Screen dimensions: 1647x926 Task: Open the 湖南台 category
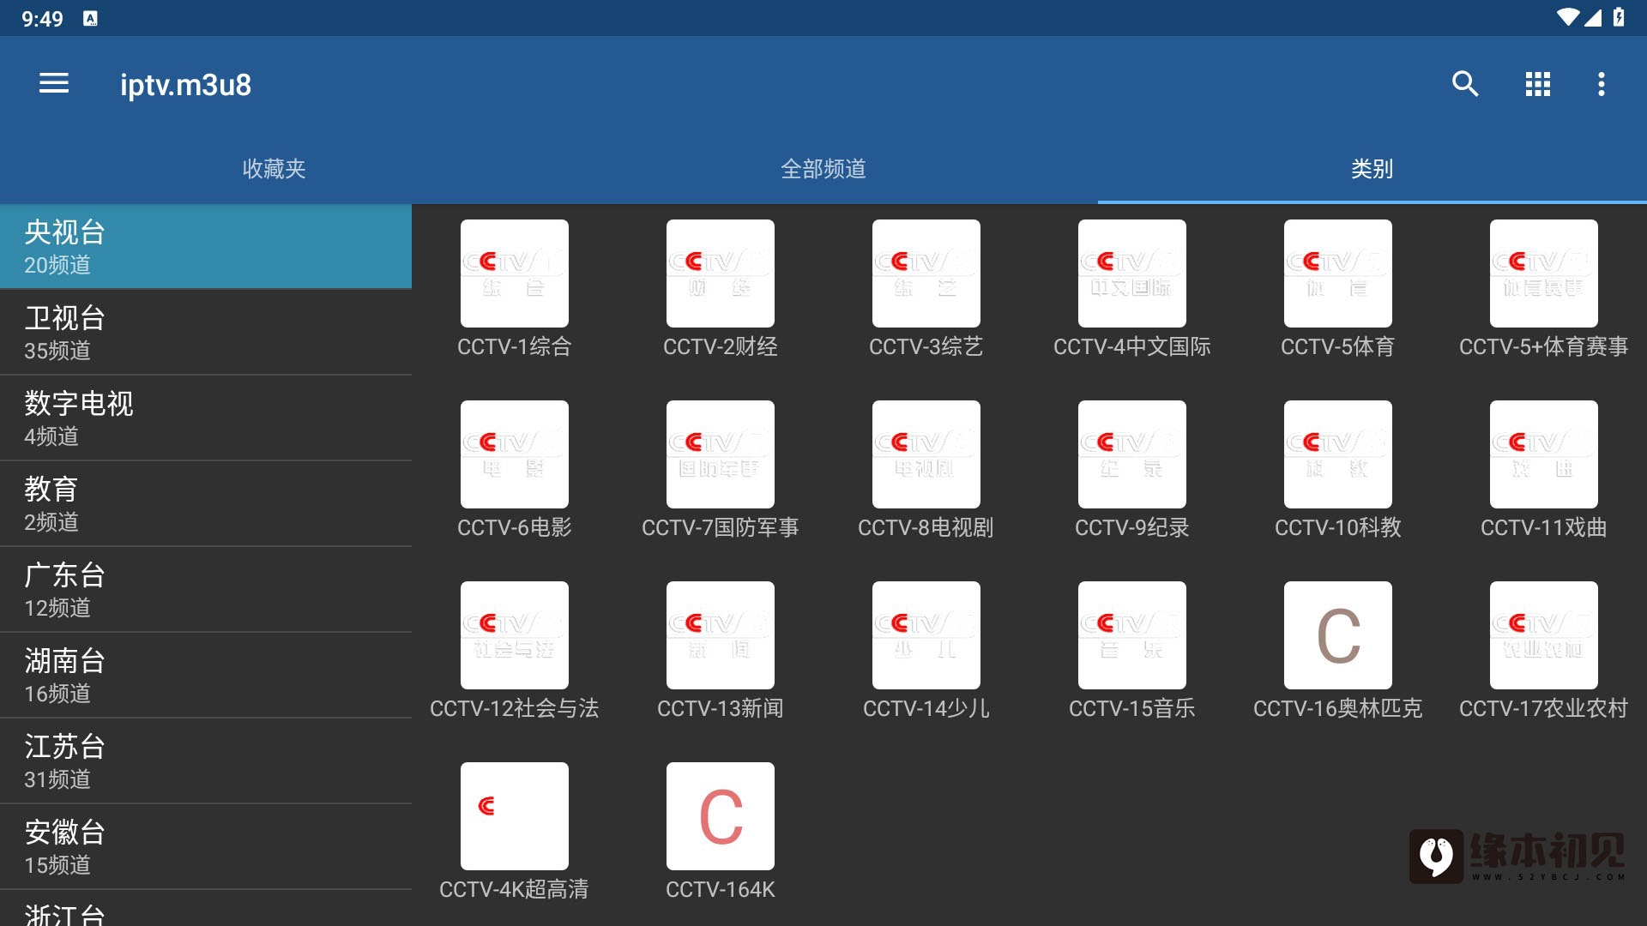coord(206,675)
